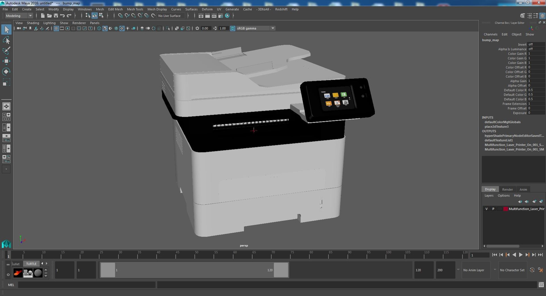Toggle layer visibility V box
The width and height of the screenshot is (546, 296).
pyautogui.click(x=486, y=209)
